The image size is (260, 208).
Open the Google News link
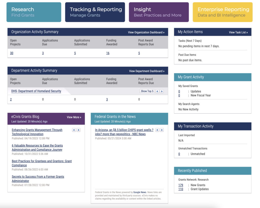140,192
